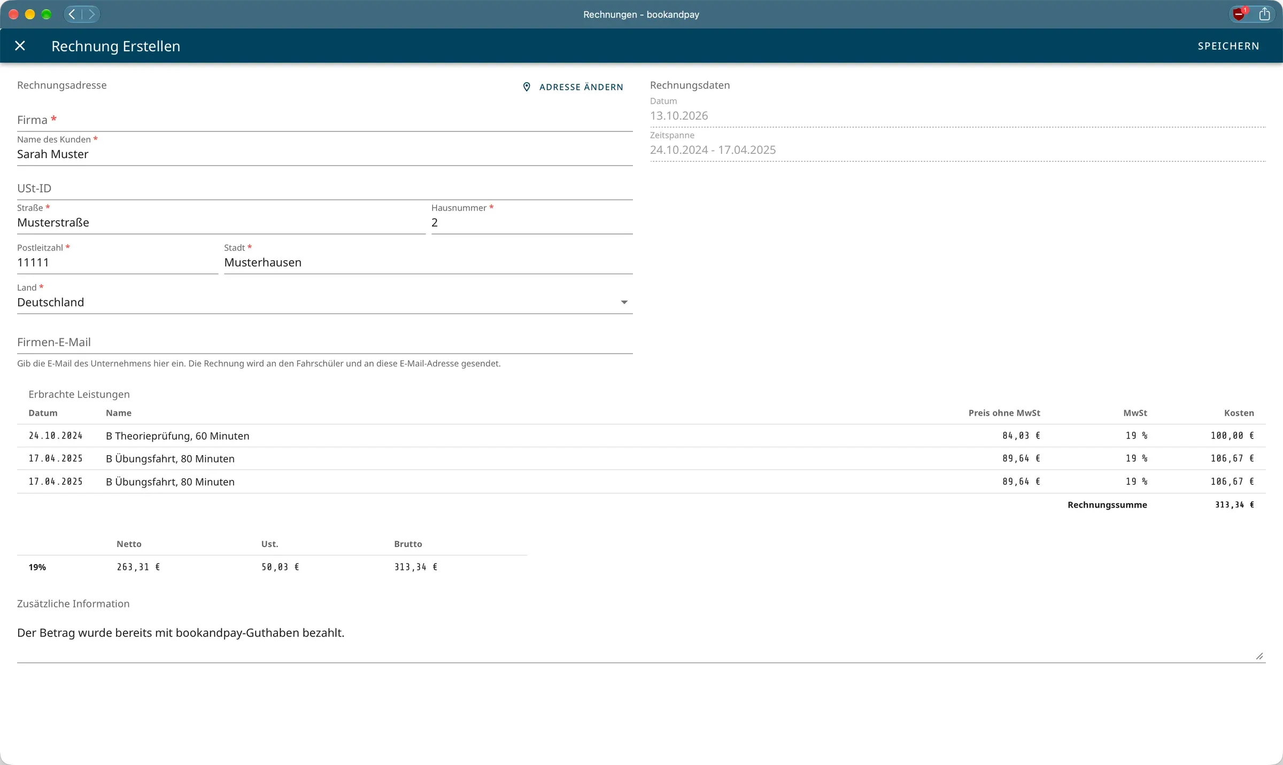Click the Rechnungssumme value 313,34 €
Viewport: 1283px width, 765px height.
point(1234,505)
